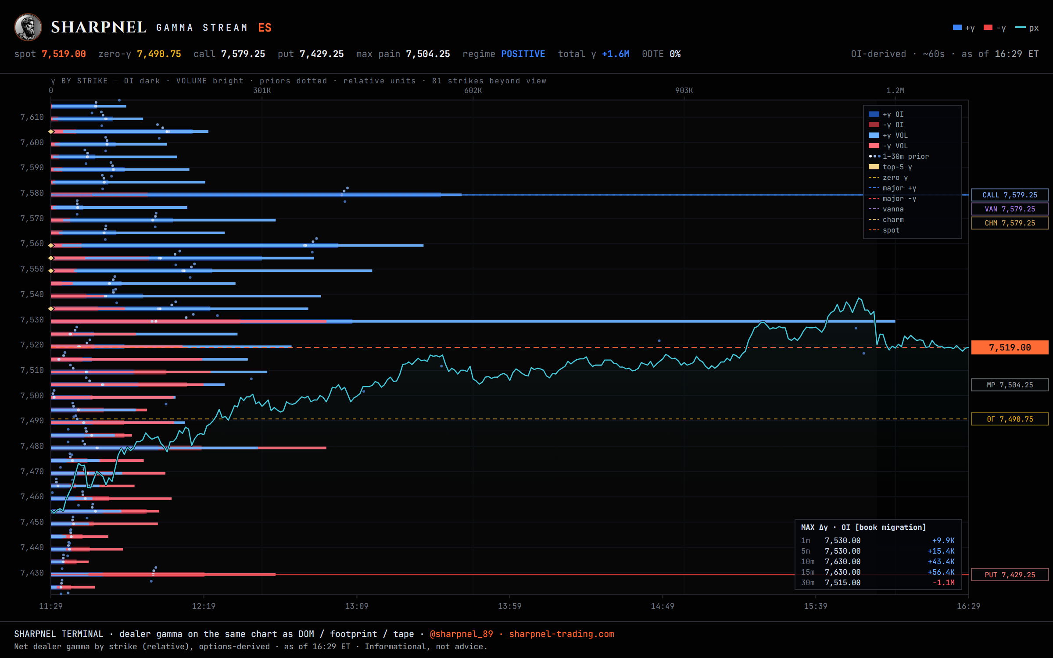Click the CHM 7,579.25 price tag

click(x=1010, y=223)
